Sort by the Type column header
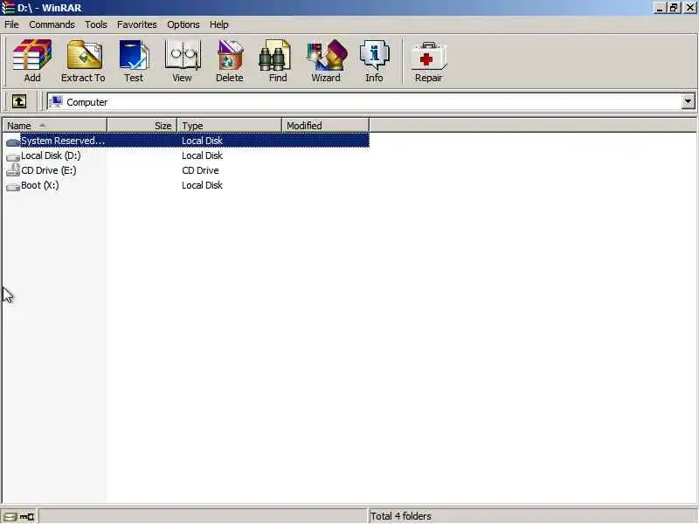699x524 pixels. point(230,126)
